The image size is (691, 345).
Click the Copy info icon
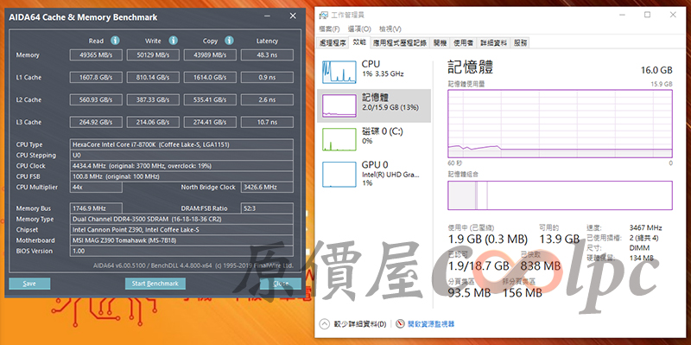(x=229, y=41)
